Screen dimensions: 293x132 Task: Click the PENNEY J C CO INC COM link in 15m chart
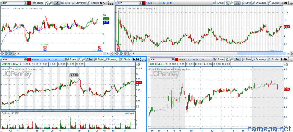[44, 60]
